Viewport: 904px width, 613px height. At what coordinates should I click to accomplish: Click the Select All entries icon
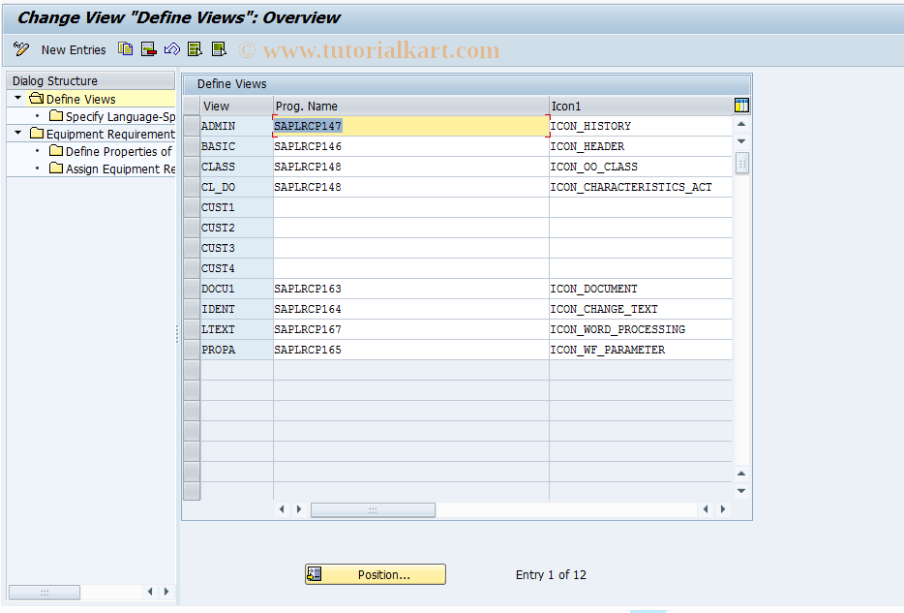pyautogui.click(x=196, y=48)
